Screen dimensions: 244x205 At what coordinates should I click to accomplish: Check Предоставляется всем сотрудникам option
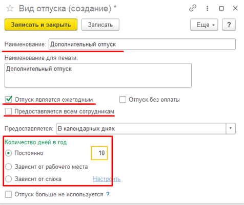coord(8,111)
